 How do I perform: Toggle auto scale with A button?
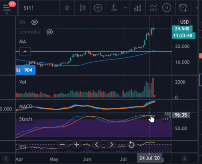tap(184, 159)
